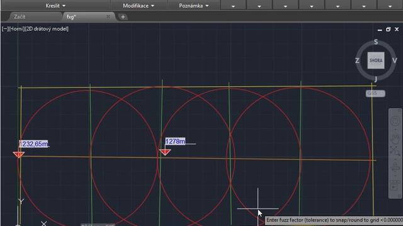Select the 1278m elevation label

(x=175, y=141)
